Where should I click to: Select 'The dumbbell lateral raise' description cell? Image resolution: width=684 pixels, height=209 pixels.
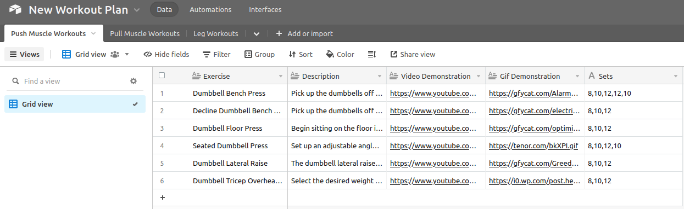[337, 164]
